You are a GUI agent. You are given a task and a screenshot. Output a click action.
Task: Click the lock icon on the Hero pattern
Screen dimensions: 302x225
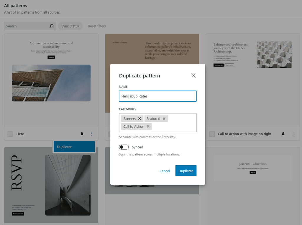pyautogui.click(x=81, y=134)
